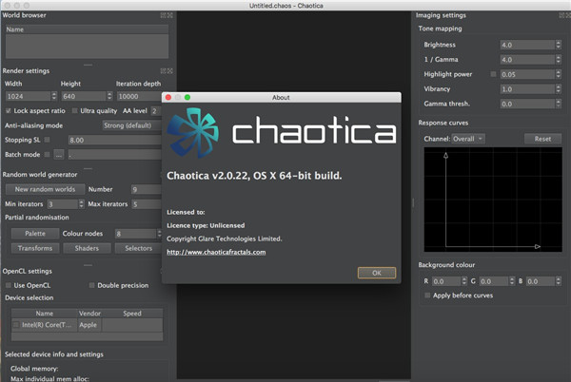This screenshot has height=382, width=571.
Task: Close the Render settings panel icon
Action: pos(170,71)
